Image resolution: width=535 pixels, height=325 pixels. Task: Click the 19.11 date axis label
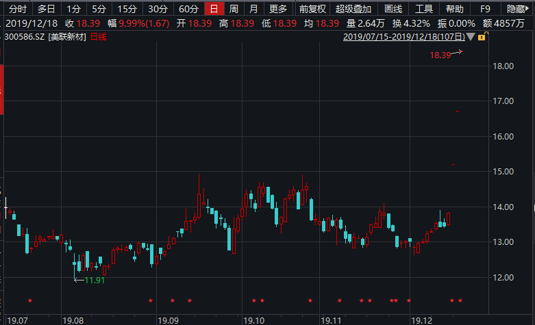331,321
